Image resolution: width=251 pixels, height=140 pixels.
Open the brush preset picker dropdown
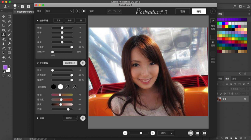18,6
